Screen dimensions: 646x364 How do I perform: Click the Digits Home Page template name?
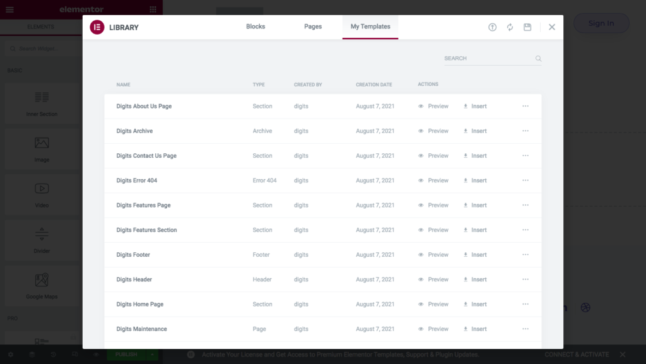(139, 304)
